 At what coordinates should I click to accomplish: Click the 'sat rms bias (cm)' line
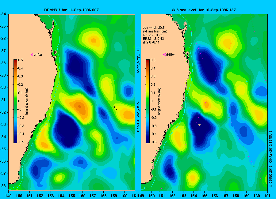click(x=155, y=31)
